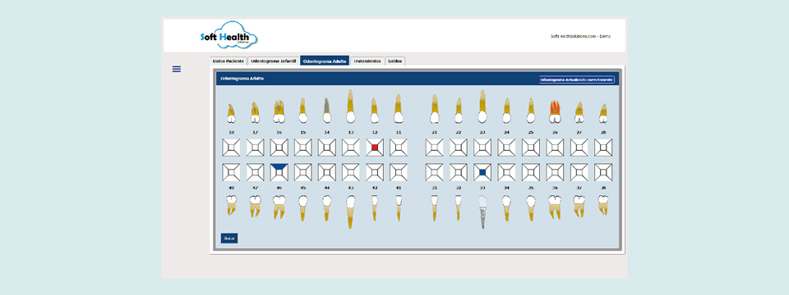Select upper canine 23 image
This screenshot has width=789, height=295.
coord(482,107)
